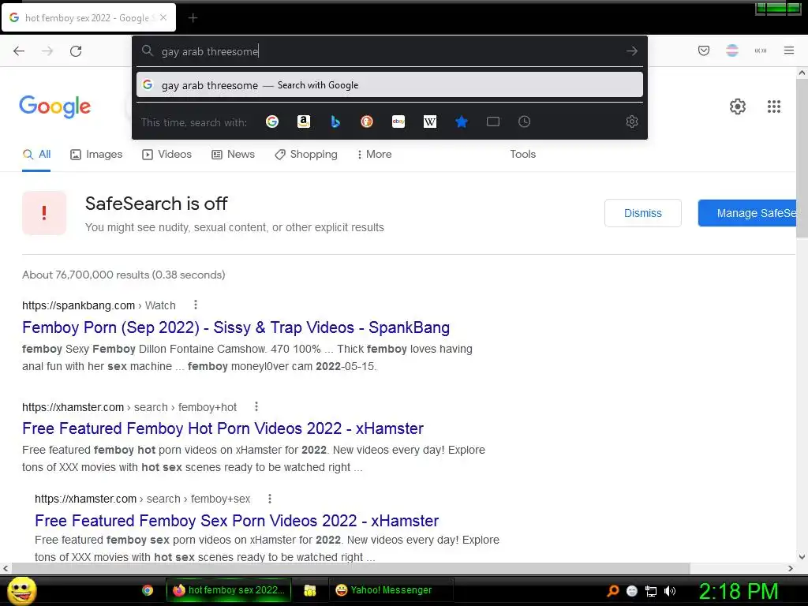
Task: Click the go arrow in the address bar
Action: pos(632,51)
